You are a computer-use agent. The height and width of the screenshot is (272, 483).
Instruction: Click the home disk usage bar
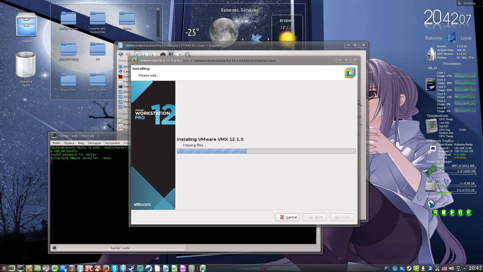pos(456,192)
